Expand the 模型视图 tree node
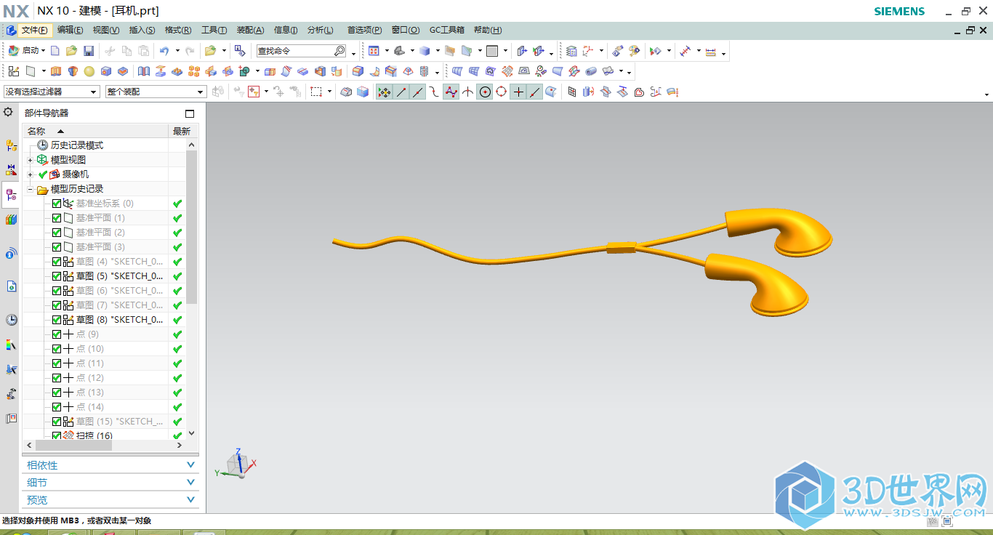The height and width of the screenshot is (535, 993). coord(30,160)
